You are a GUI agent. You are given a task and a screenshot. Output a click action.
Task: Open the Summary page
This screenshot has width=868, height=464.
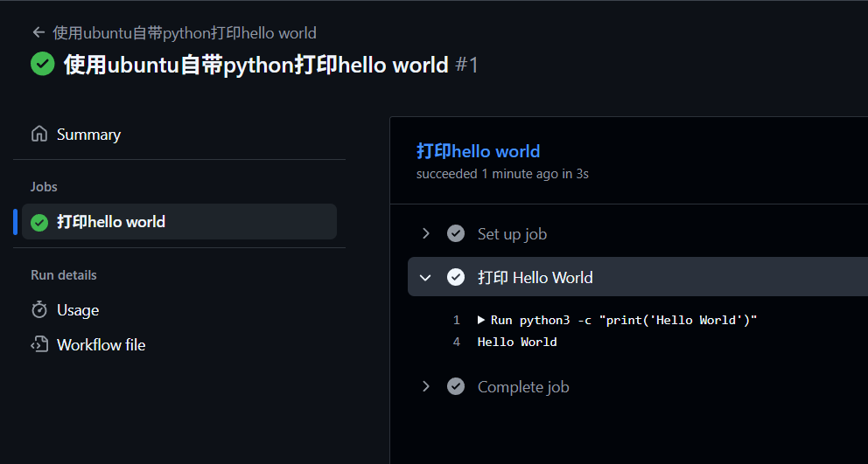[x=88, y=135]
